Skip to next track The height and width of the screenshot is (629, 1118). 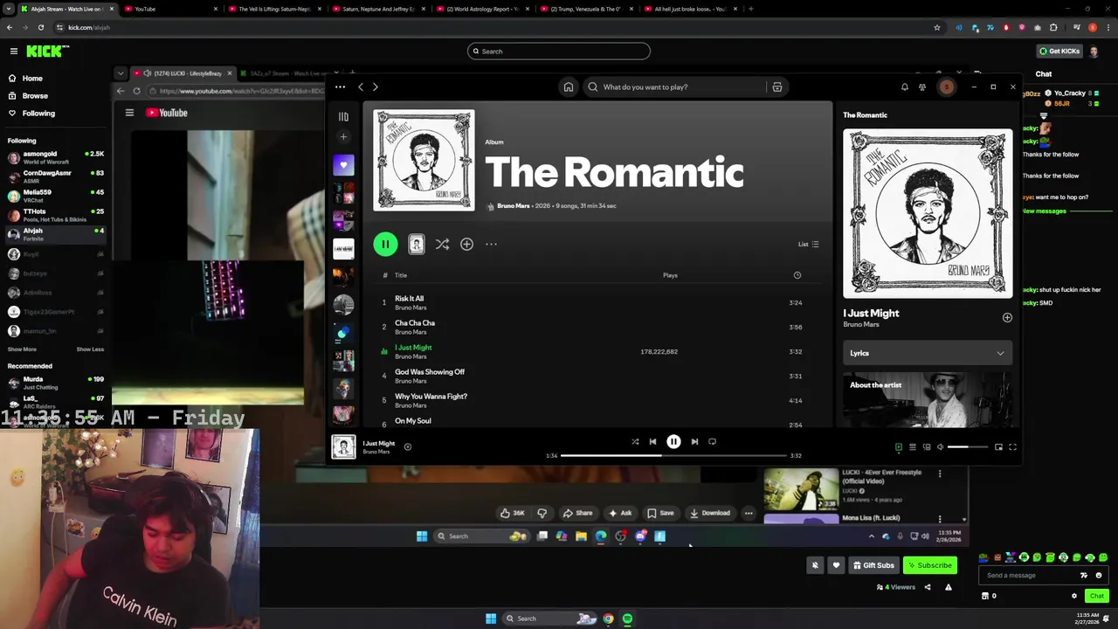694,442
